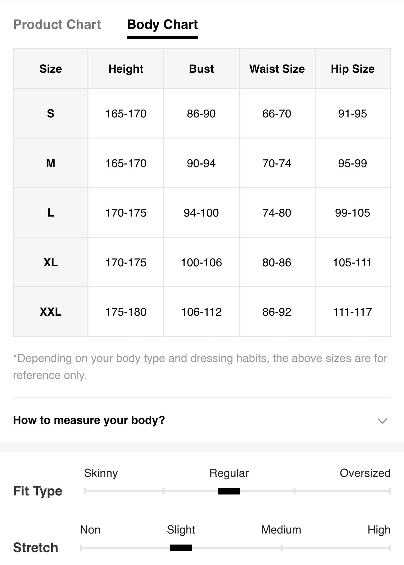Select the M size row label
This screenshot has height=565, width=404.
tap(51, 163)
